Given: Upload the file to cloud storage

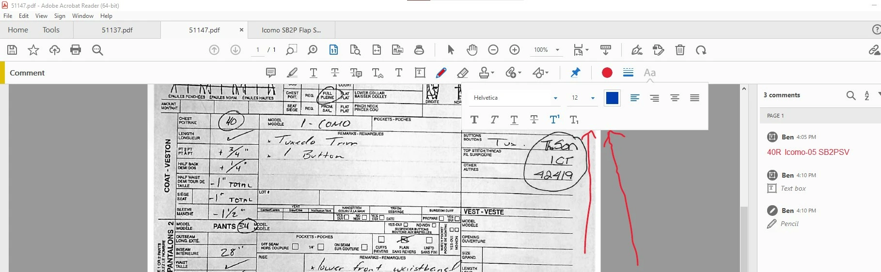Looking at the screenshot, I should pyautogui.click(x=55, y=50).
